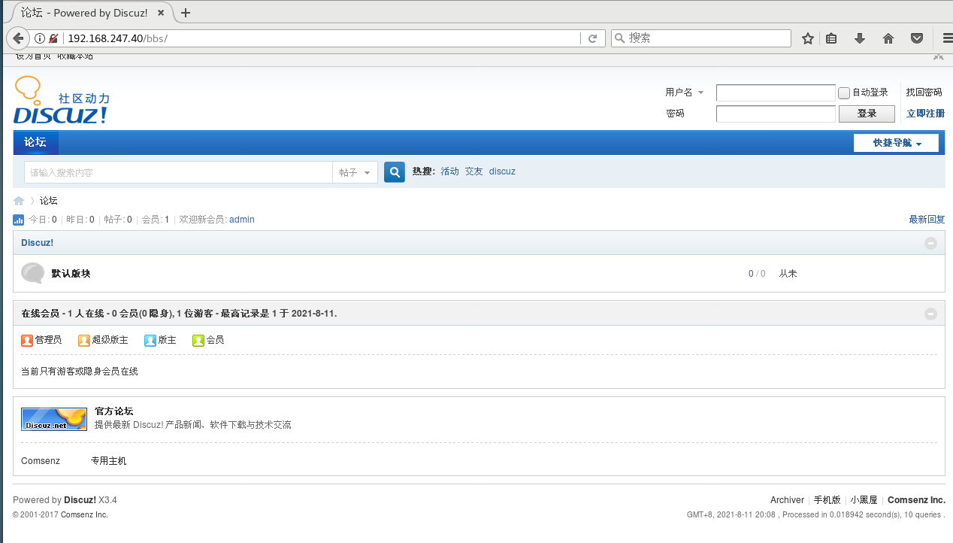The width and height of the screenshot is (953, 543).
Task: Select the 论坛 navigation tab
Action: click(35, 142)
